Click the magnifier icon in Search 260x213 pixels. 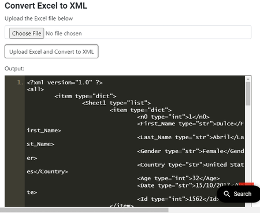(x=227, y=194)
